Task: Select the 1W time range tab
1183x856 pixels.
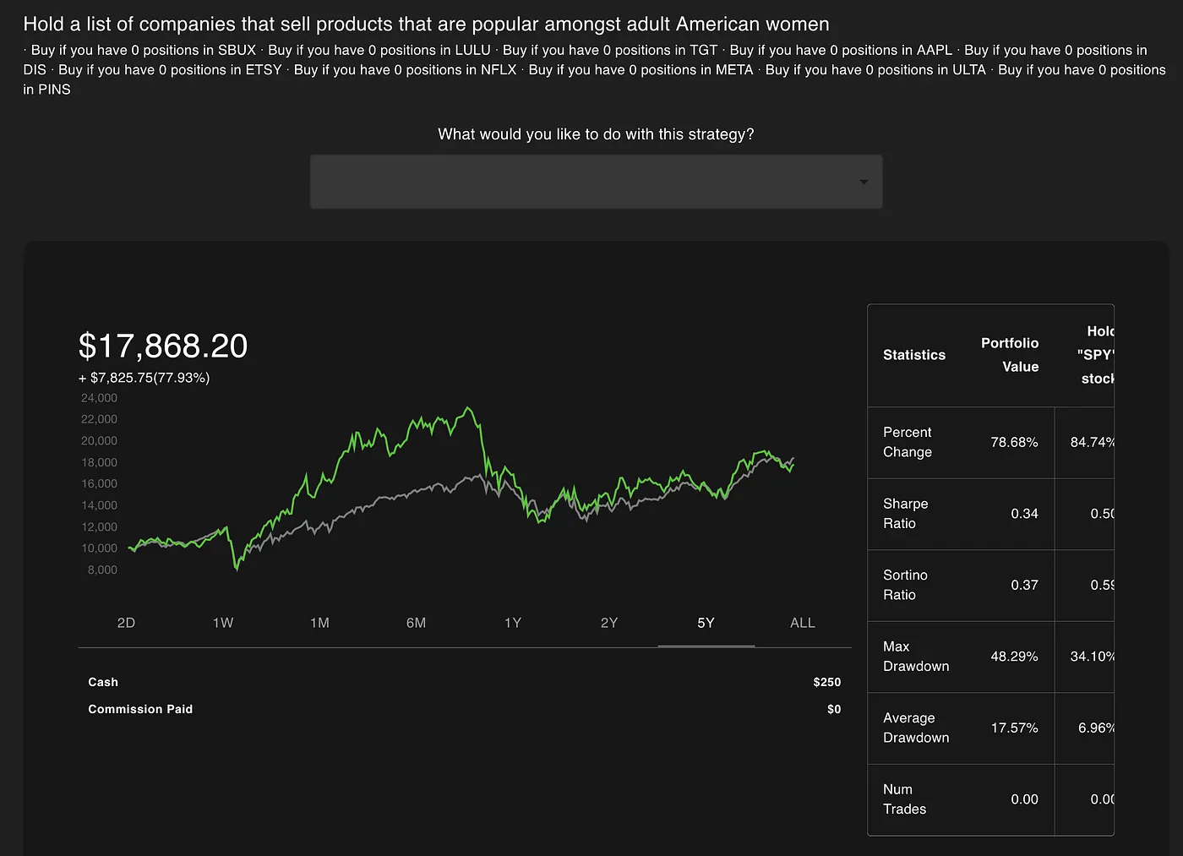Action: click(223, 623)
